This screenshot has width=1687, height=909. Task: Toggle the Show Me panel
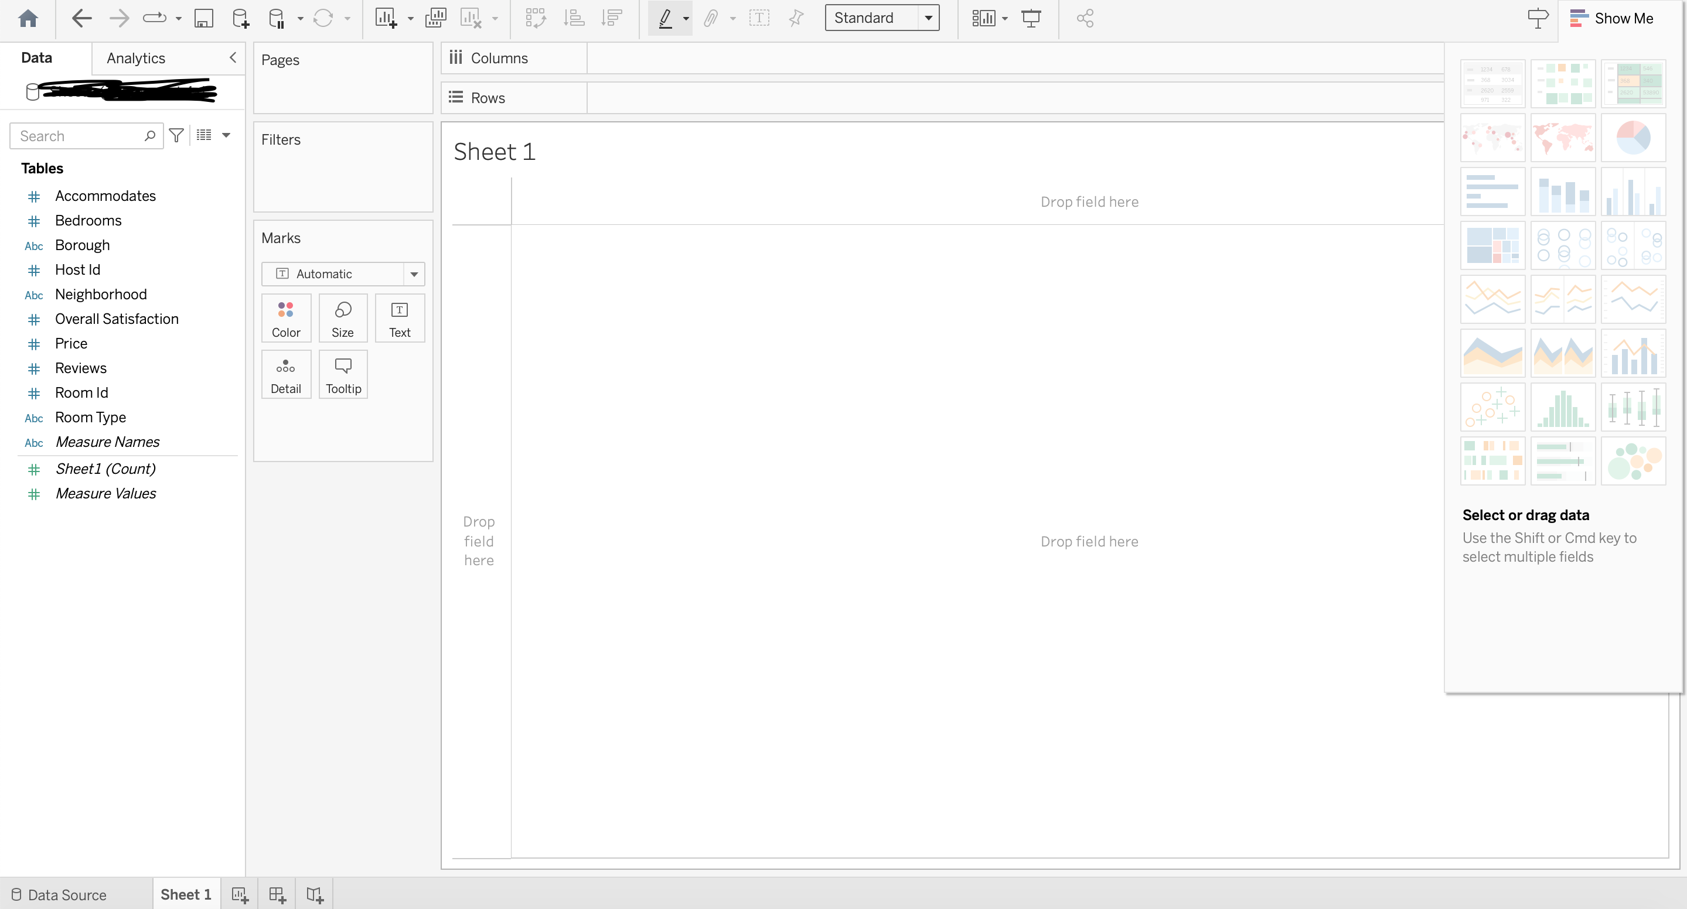point(1611,18)
